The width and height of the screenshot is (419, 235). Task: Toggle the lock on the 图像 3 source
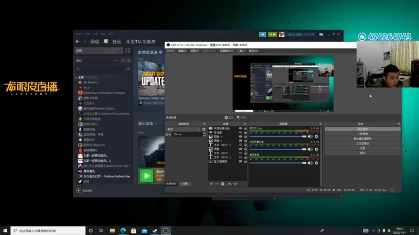245,137
